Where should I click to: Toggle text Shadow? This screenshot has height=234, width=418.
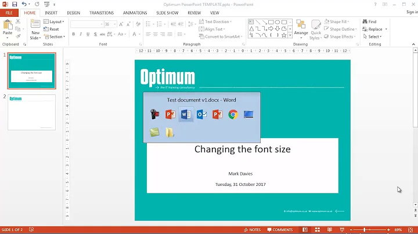95,34
